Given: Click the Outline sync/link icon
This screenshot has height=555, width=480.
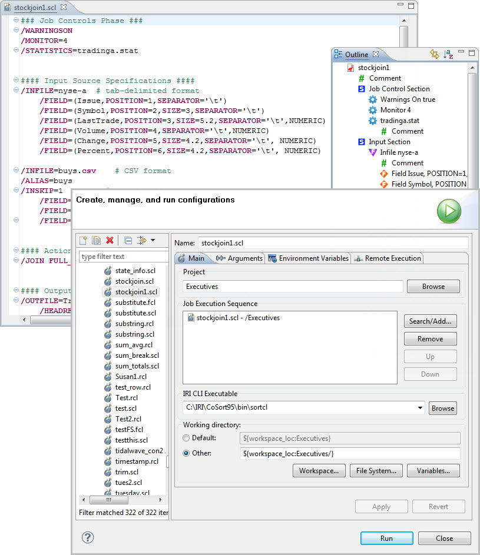Looking at the screenshot, I should (x=434, y=54).
